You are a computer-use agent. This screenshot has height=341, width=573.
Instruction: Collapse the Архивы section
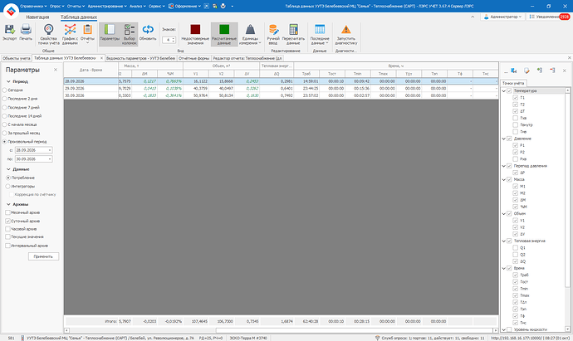pos(8,204)
